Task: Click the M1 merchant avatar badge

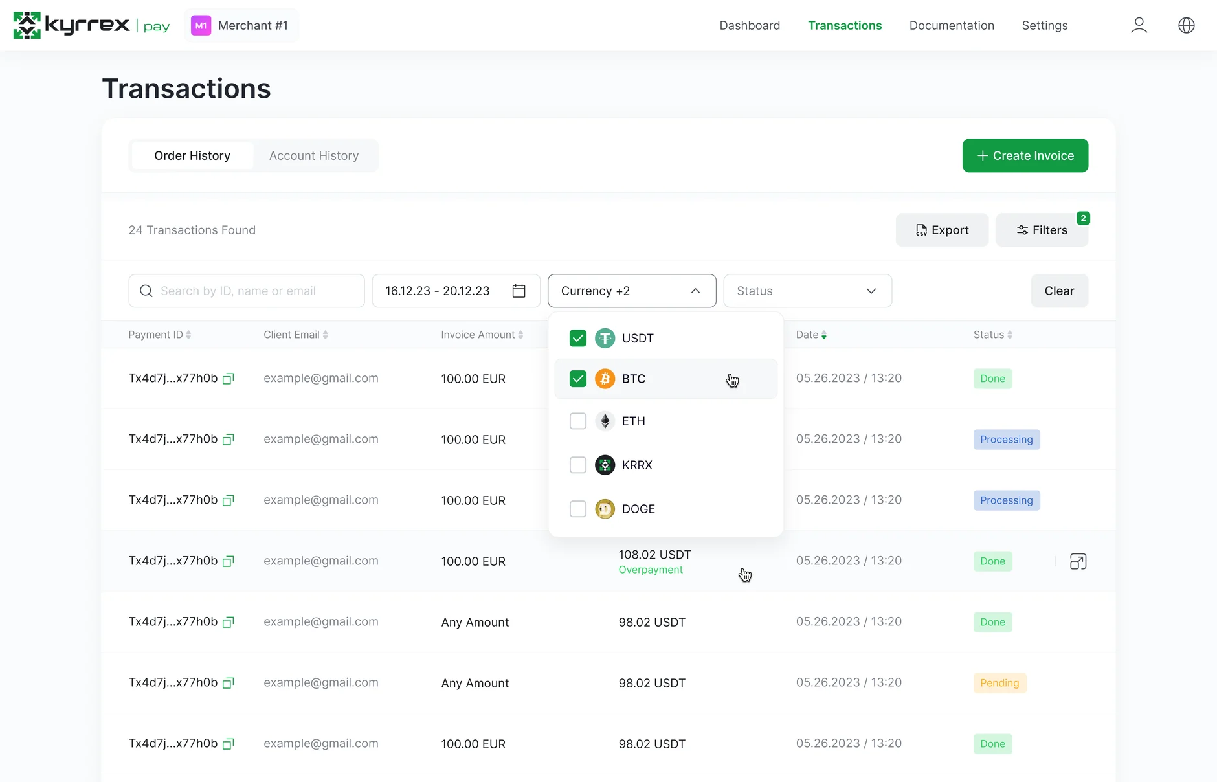Action: [201, 25]
